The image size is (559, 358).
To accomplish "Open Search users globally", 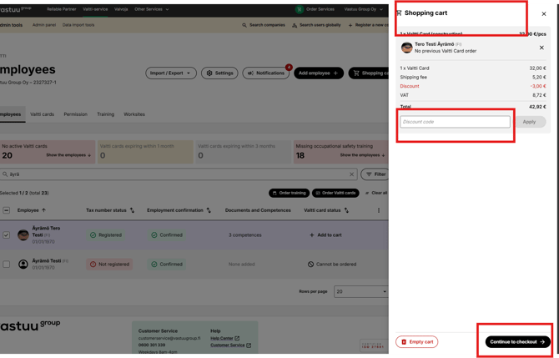I will 316,25.
